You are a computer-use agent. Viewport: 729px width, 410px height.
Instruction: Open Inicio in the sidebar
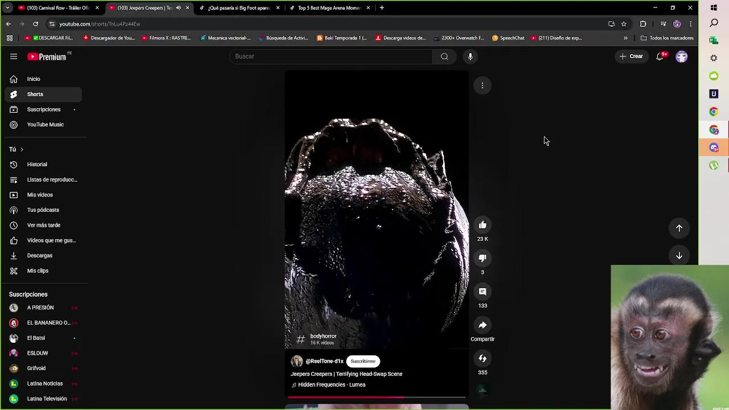[x=43, y=79]
